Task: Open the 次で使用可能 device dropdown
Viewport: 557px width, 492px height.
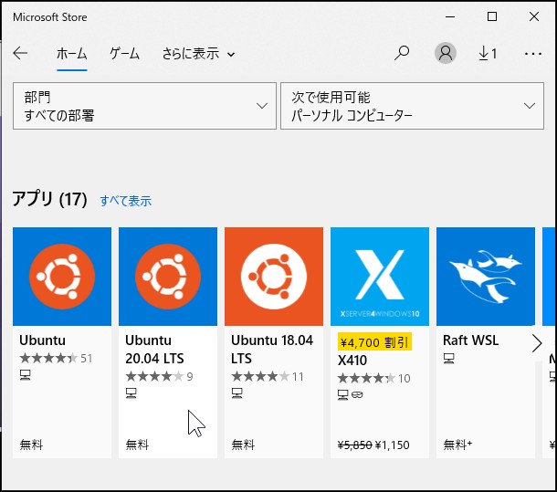Action: [412, 106]
